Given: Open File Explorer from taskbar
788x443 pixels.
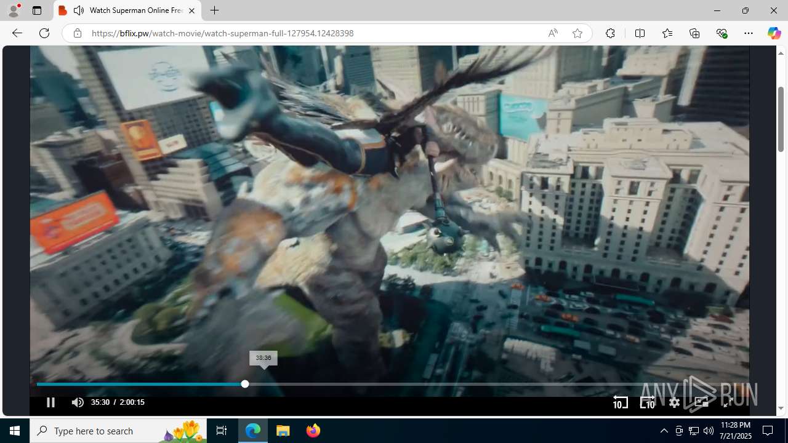Looking at the screenshot, I should [283, 431].
